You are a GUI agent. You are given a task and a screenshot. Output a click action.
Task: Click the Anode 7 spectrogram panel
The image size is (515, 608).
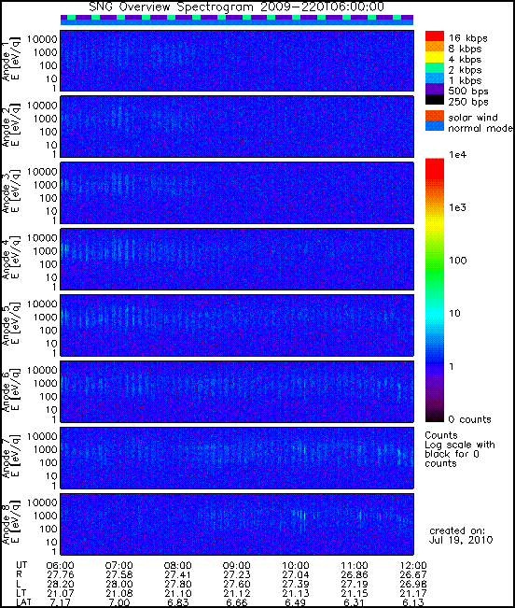click(237, 458)
